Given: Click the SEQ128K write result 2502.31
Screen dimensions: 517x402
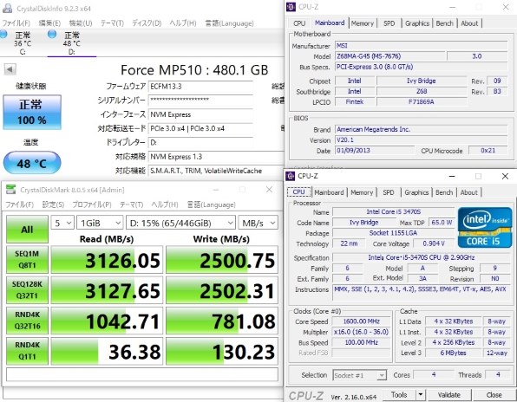Looking at the screenshot, I should pos(222,290).
